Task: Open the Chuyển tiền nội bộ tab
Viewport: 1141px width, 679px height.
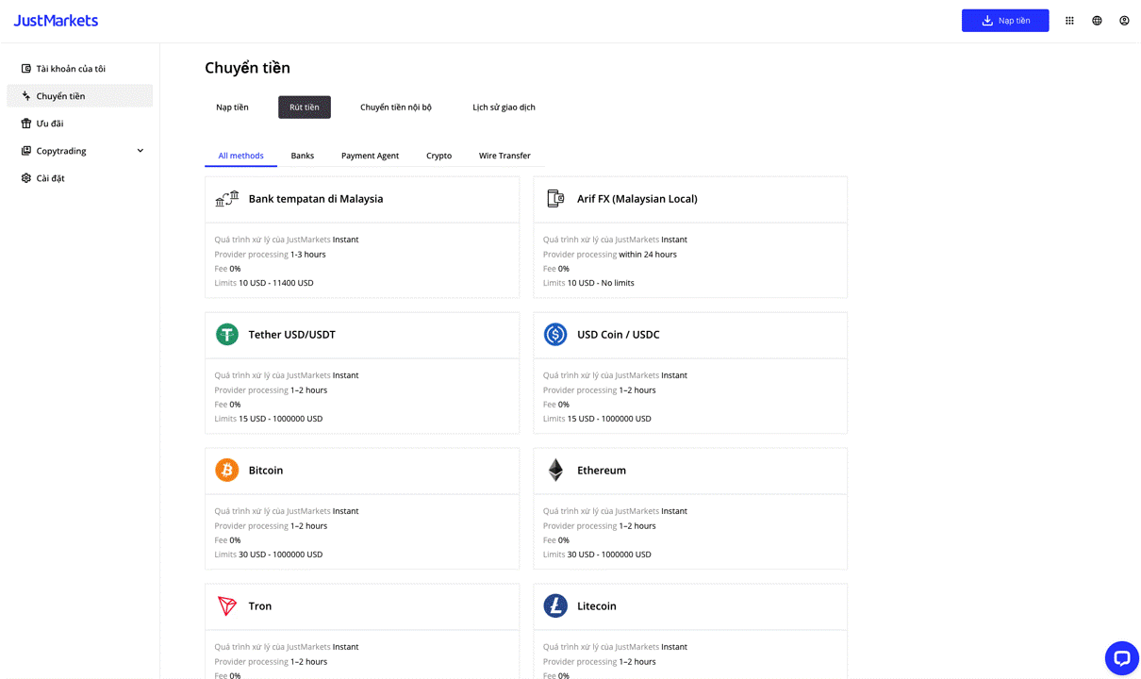Action: click(396, 108)
